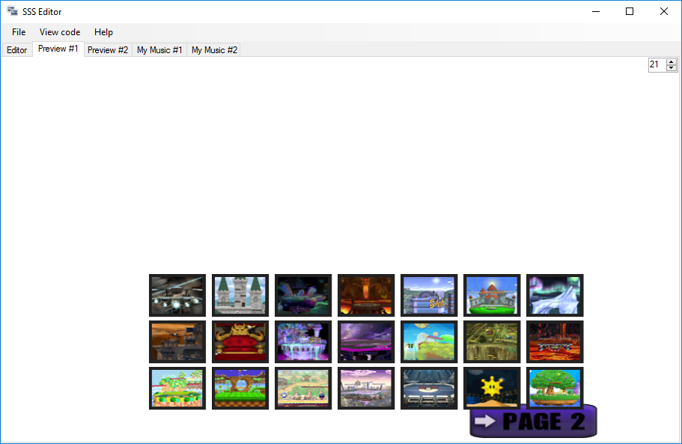This screenshot has height=444, width=682.
Task: Increase the stage count spinner above 21
Action: (x=671, y=61)
